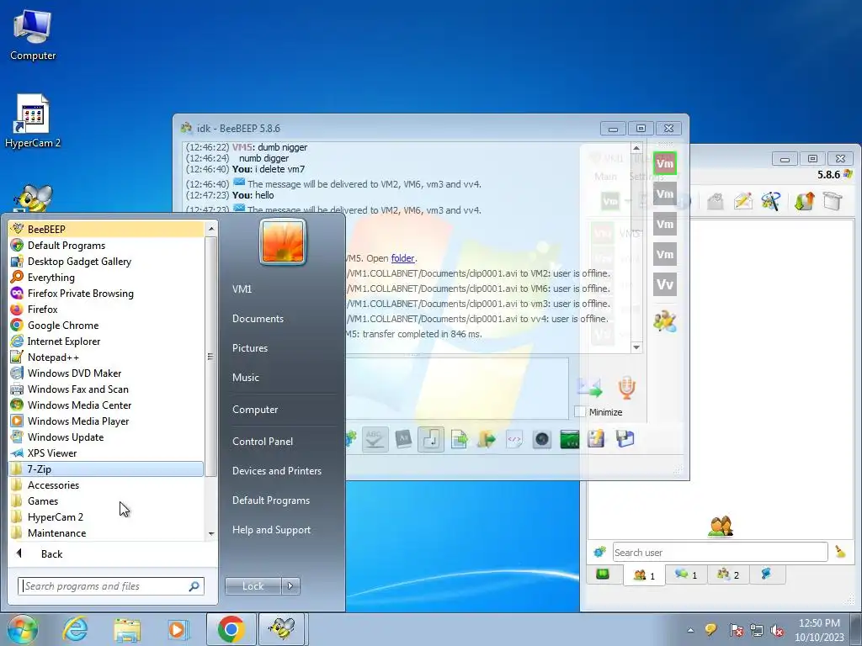Show hidden tray icons arrow

pos(690,630)
